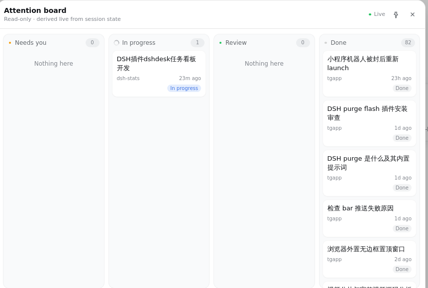The image size is (428, 288).
Task: Click Done badge on DSH purge flash card
Action: [402, 138]
